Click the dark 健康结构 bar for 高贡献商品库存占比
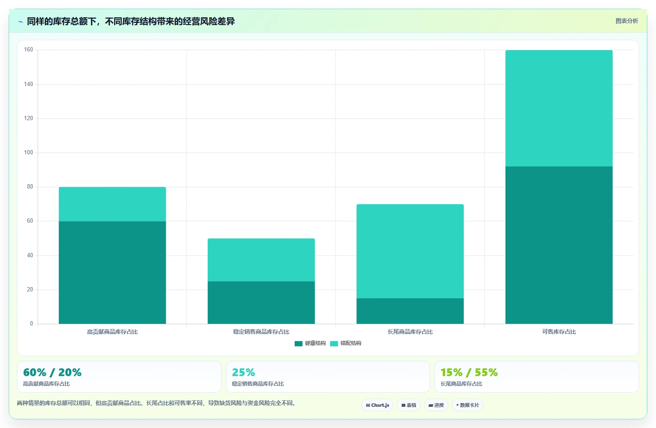The image size is (656, 428). click(113, 272)
